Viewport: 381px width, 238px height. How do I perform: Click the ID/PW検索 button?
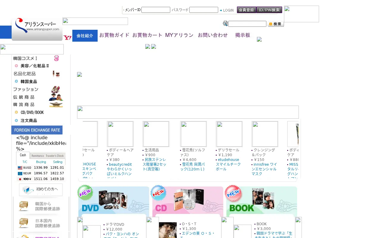(x=269, y=10)
